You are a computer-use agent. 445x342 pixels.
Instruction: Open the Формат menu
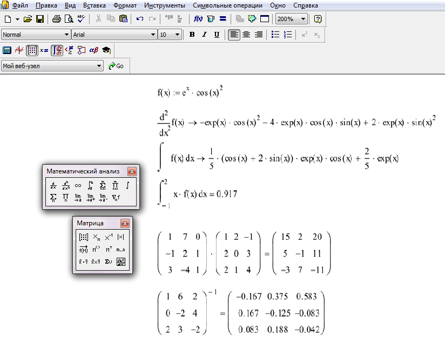[125, 5]
